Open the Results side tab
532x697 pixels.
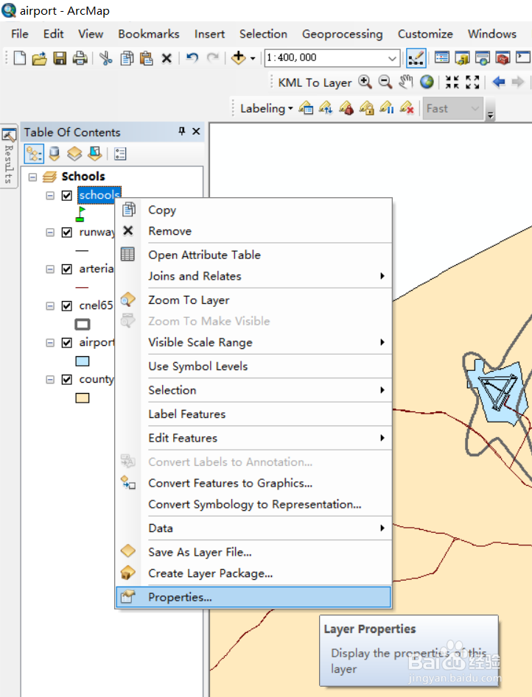point(9,155)
